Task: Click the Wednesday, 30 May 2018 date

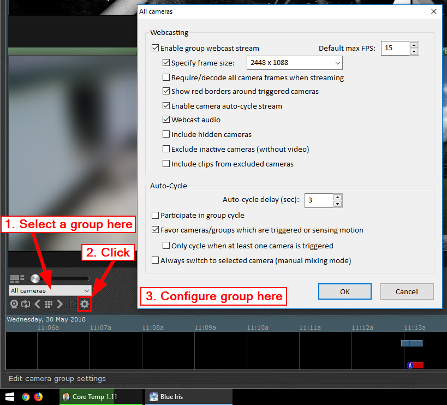Action: 46,319
